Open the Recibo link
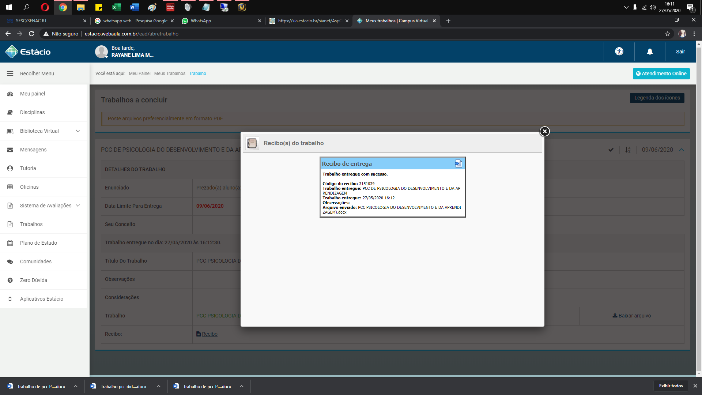The width and height of the screenshot is (702, 395). pyautogui.click(x=210, y=334)
